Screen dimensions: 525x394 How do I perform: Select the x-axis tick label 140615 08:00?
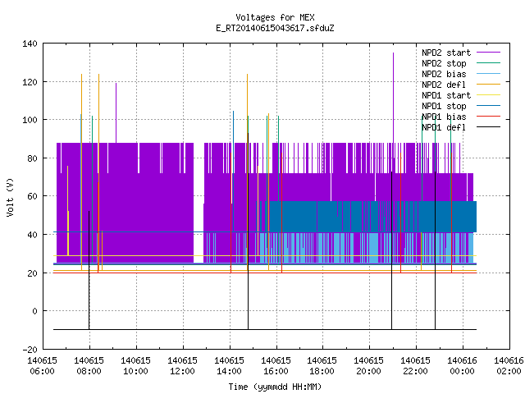pyautogui.click(x=89, y=366)
